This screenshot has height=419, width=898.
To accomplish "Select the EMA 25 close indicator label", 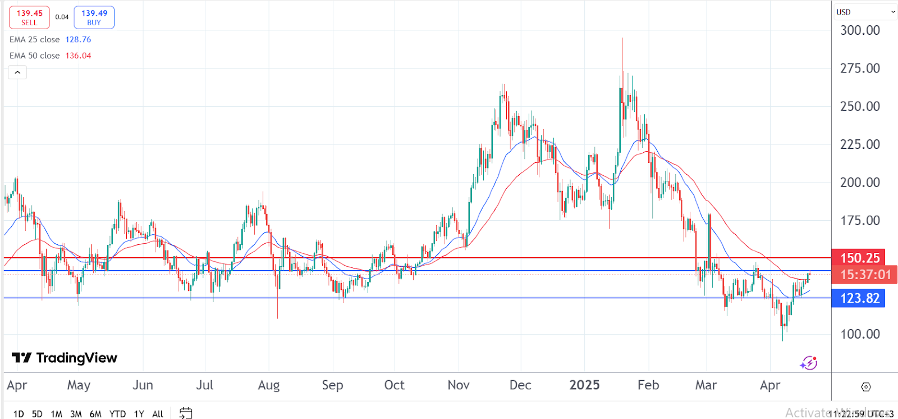I will pyautogui.click(x=35, y=39).
